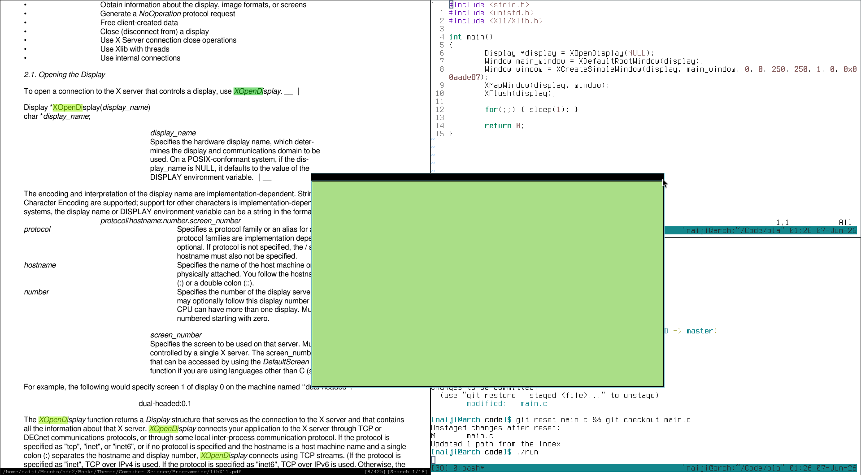The height and width of the screenshot is (475, 861).
Task: Click '#include <X11/Xlib.h>' line in vim
Action: (496, 21)
